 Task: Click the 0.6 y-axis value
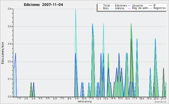point(10,9)
